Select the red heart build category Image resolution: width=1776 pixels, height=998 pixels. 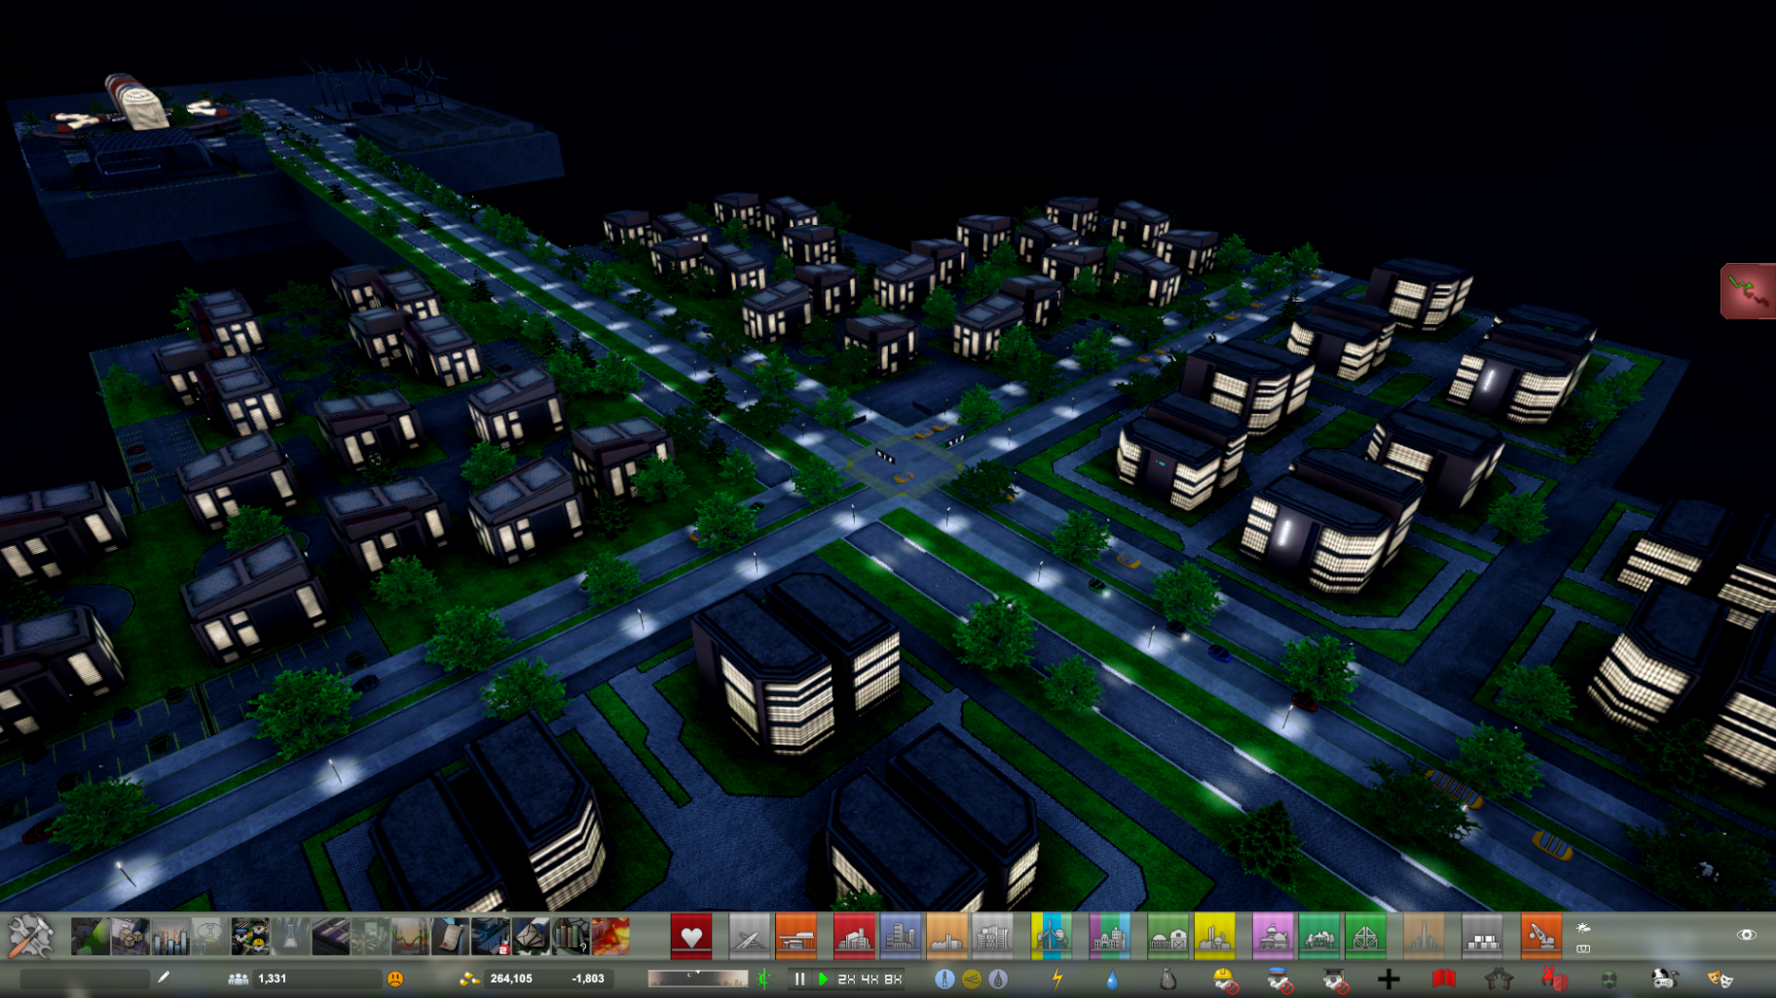tap(691, 937)
